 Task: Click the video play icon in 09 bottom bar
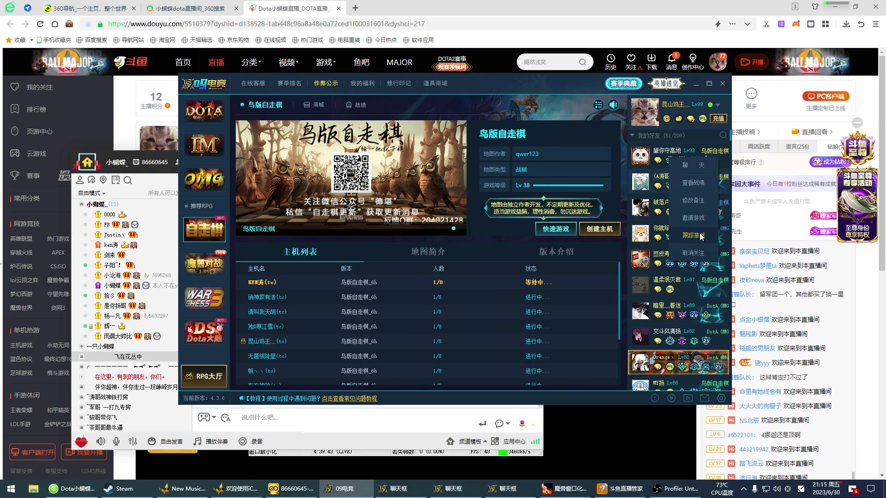point(688,398)
